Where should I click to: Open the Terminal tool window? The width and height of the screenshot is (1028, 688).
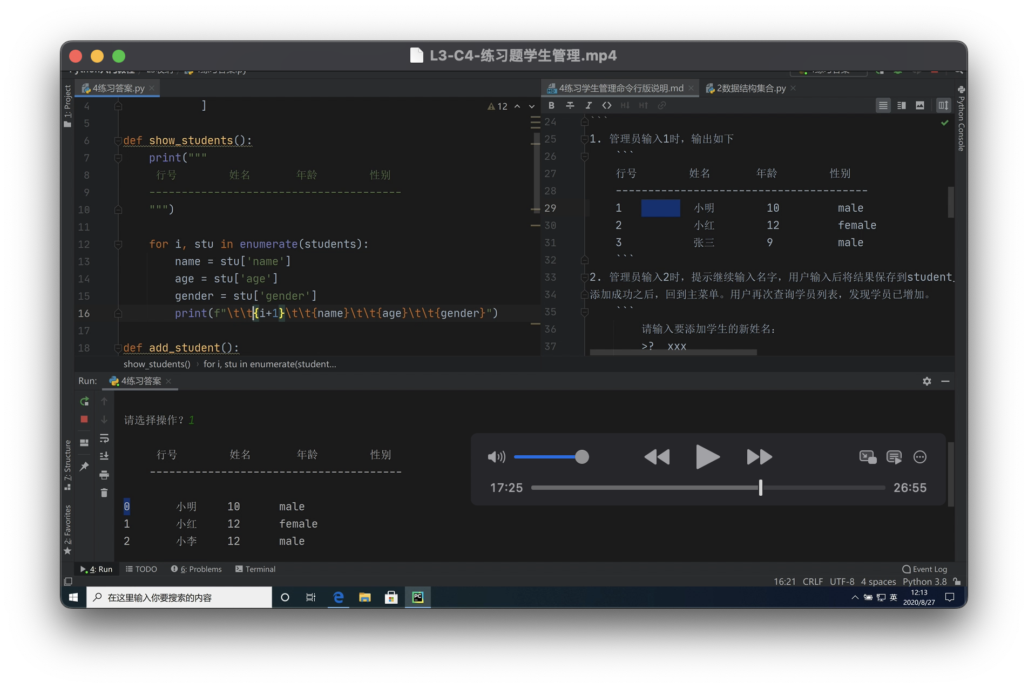click(255, 569)
